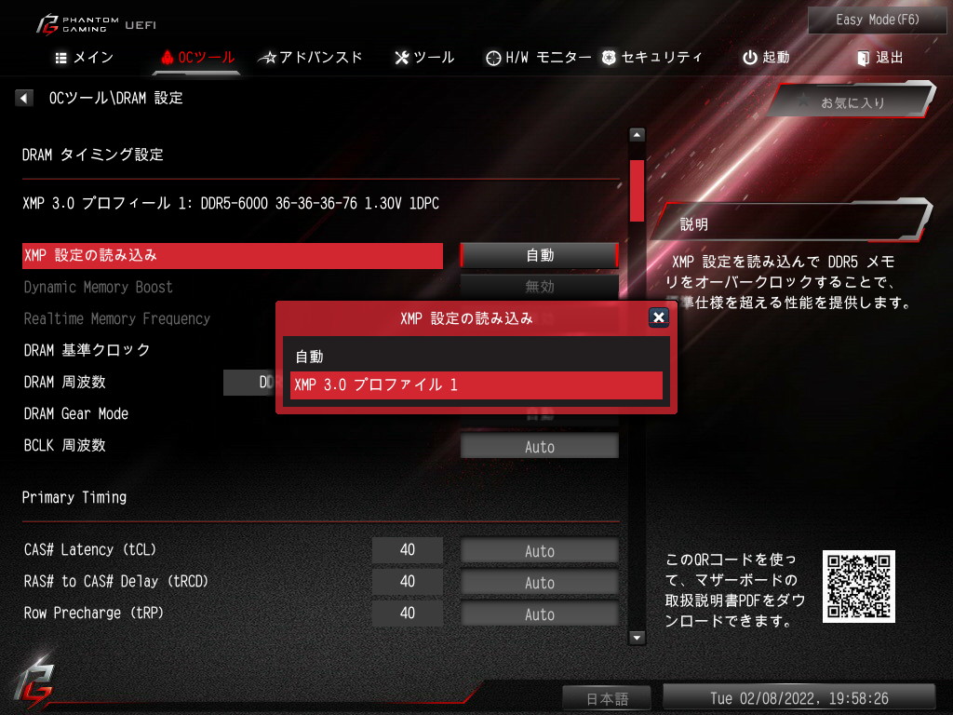Click the Phantom Gaming UEFI logo
The width and height of the screenshot is (953, 715).
[x=96, y=25]
